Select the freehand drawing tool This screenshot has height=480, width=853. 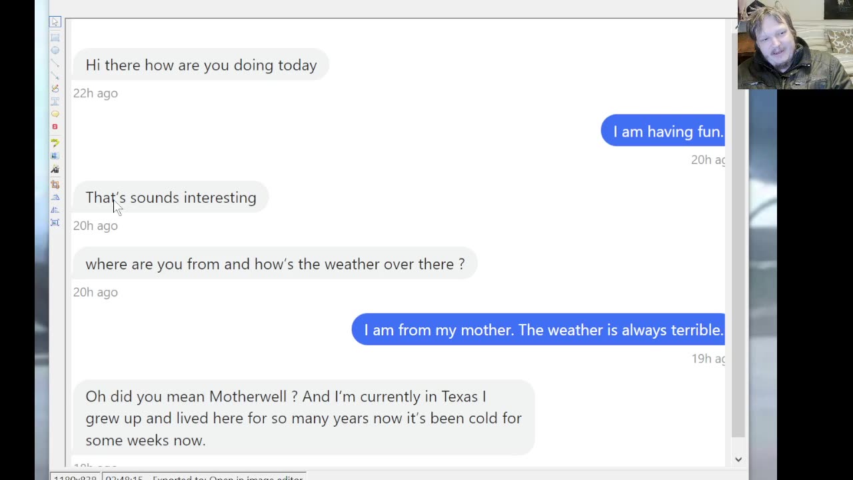click(x=55, y=88)
